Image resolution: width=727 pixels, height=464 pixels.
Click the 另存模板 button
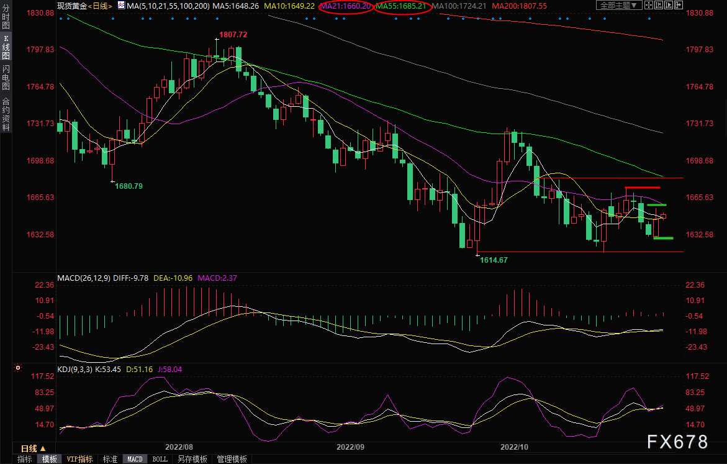tap(192, 459)
